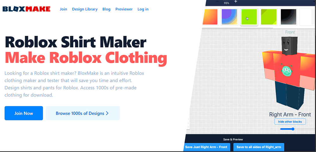The image size is (316, 152).
Task: Select the white swatch at row end
Action: coord(307,17)
